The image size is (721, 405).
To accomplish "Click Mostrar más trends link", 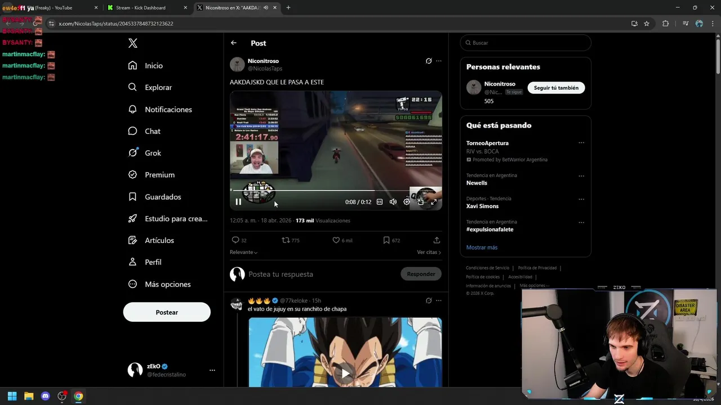I will point(482,247).
